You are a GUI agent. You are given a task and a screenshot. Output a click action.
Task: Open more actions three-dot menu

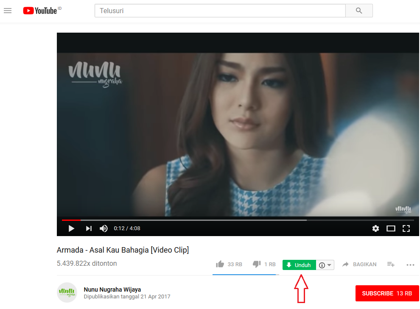[x=410, y=265]
